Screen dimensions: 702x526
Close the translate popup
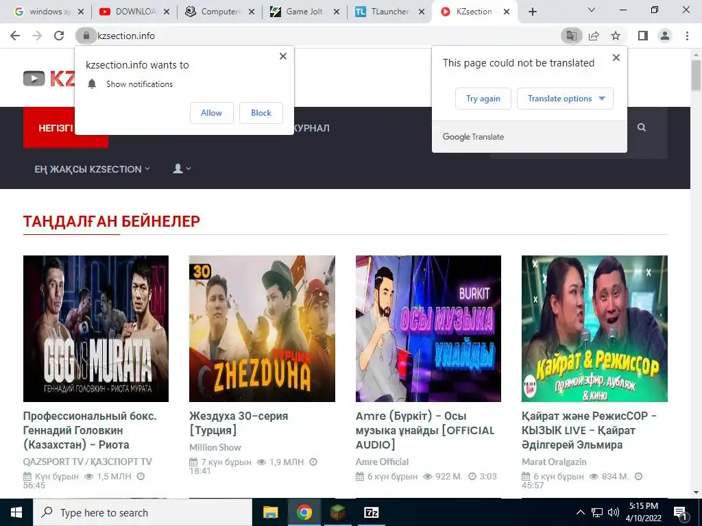pos(616,58)
